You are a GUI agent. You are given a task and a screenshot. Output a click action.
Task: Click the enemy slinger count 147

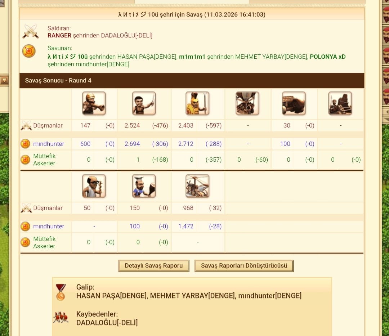(x=85, y=125)
